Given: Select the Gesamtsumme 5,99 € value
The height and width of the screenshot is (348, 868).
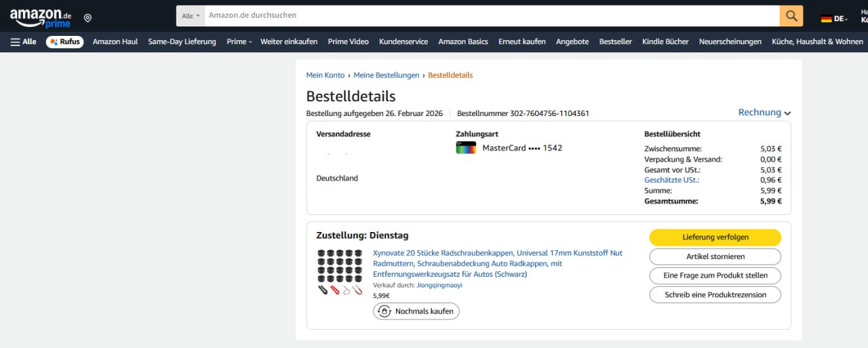Looking at the screenshot, I should click(x=771, y=201).
